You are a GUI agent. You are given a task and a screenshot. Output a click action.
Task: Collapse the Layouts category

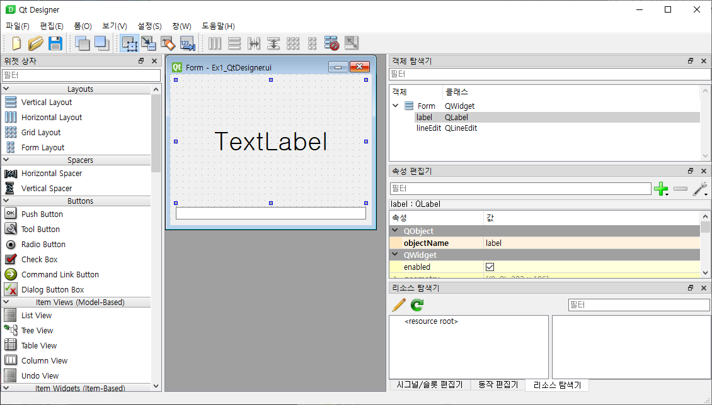[x=6, y=89]
